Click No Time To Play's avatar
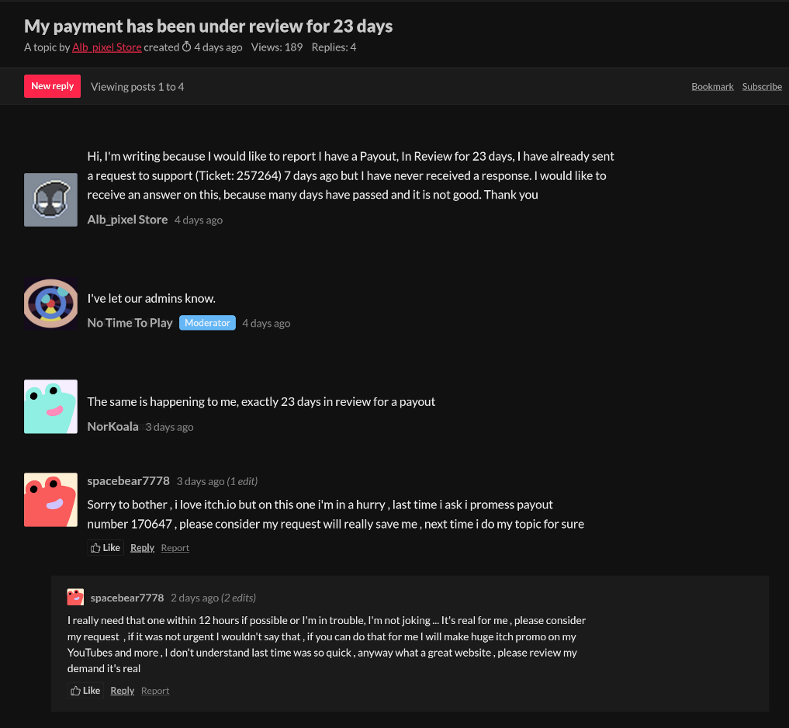Screen dimensions: 789x728 click(51, 303)
